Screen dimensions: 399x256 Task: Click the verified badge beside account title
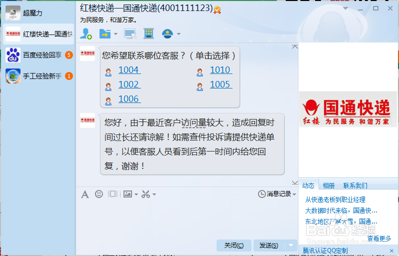pos(217,10)
